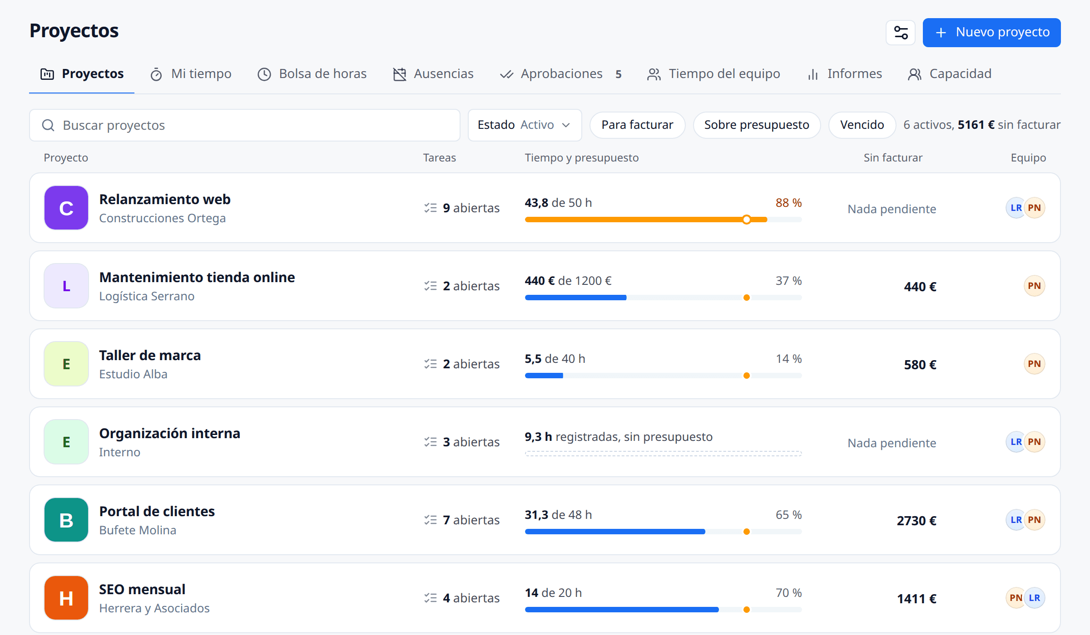This screenshot has height=635, width=1090.
Task: Click the LR avatar on SEO mensual row
Action: click(1035, 598)
